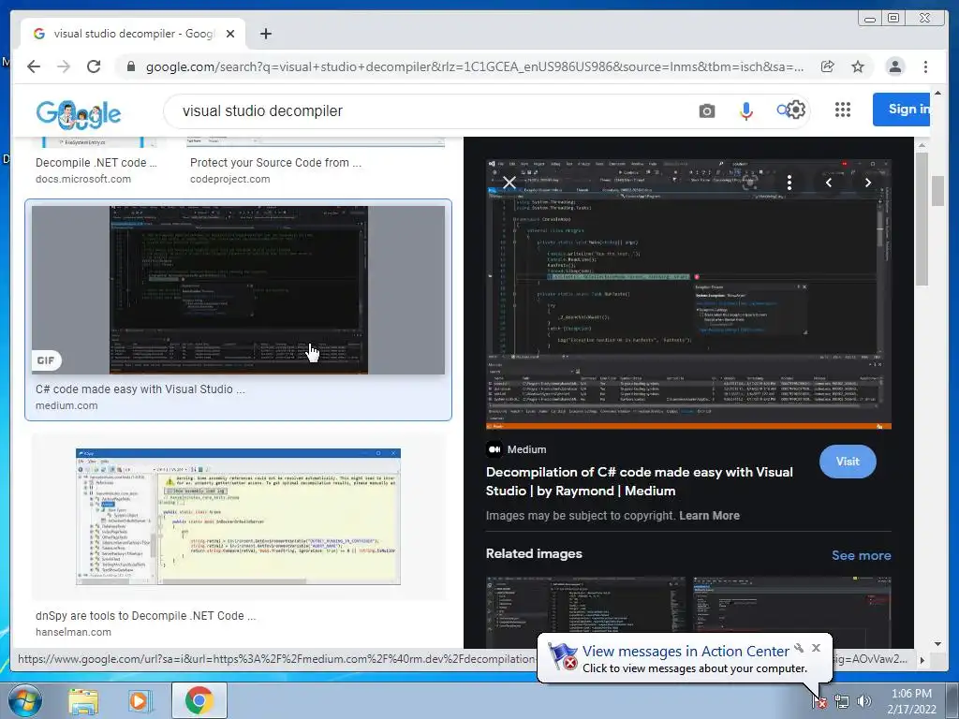Open the volume speaker tray icon
The width and height of the screenshot is (959, 719).
(x=864, y=702)
